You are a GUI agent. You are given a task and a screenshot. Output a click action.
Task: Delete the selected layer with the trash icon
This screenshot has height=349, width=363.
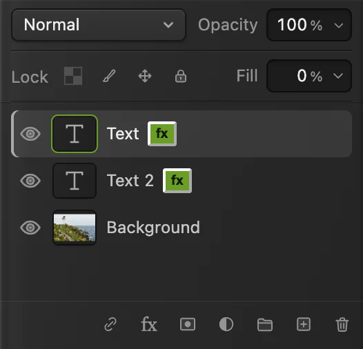[342, 324]
